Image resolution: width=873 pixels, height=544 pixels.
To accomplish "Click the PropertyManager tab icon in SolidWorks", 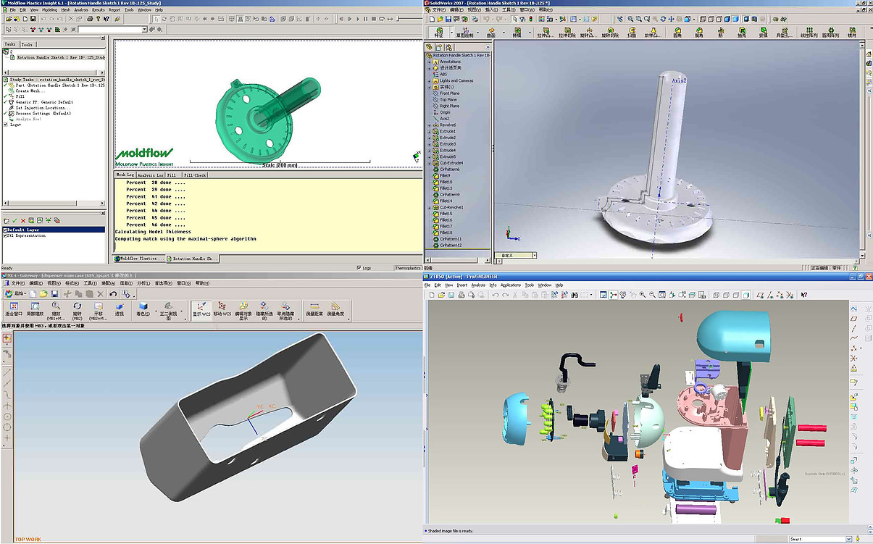I will (x=439, y=47).
